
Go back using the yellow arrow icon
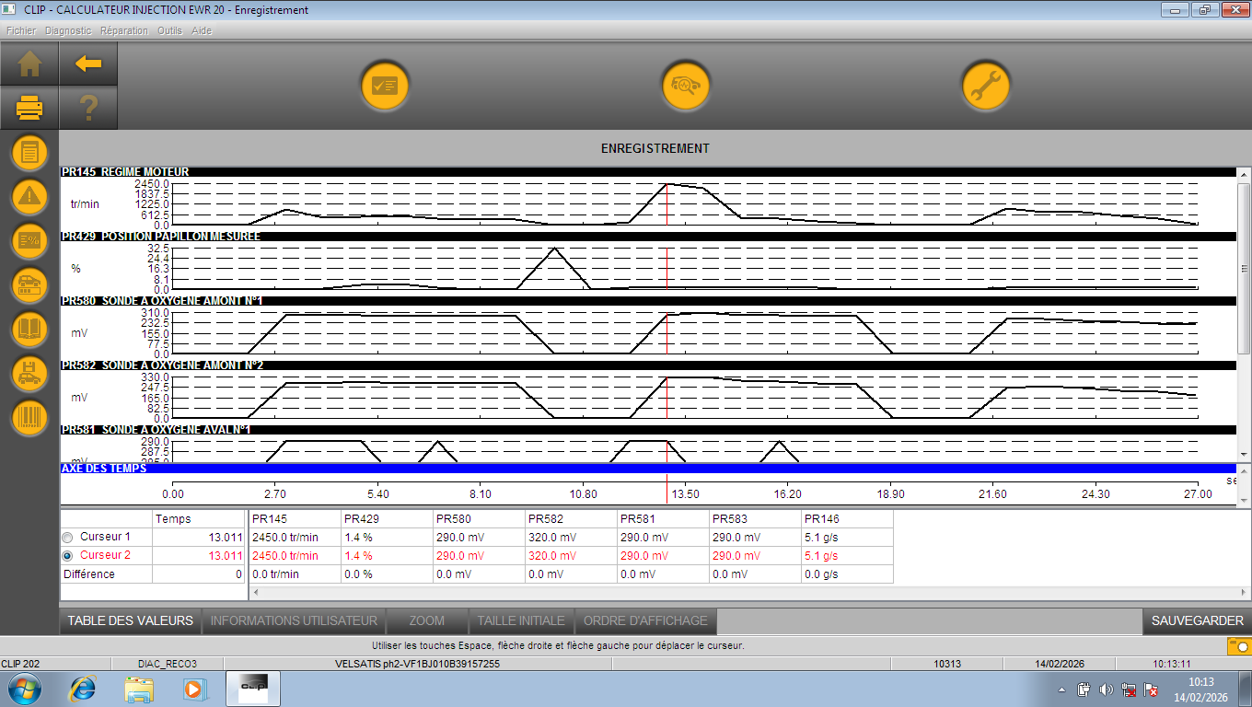88,64
